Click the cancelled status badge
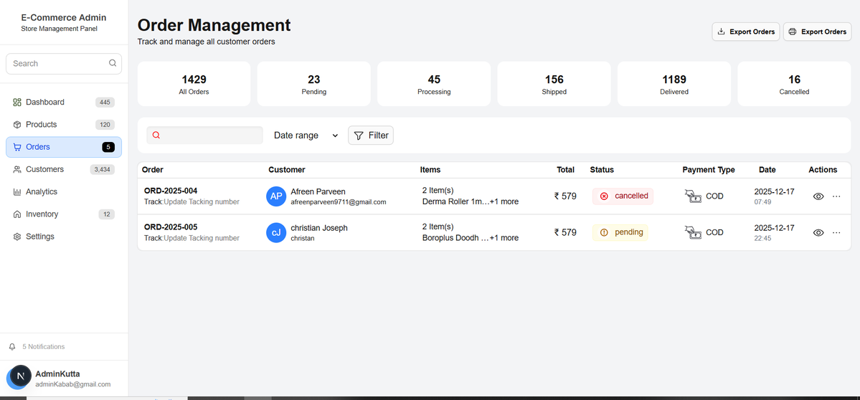Screen dimensions: 860x400 (x=623, y=196)
